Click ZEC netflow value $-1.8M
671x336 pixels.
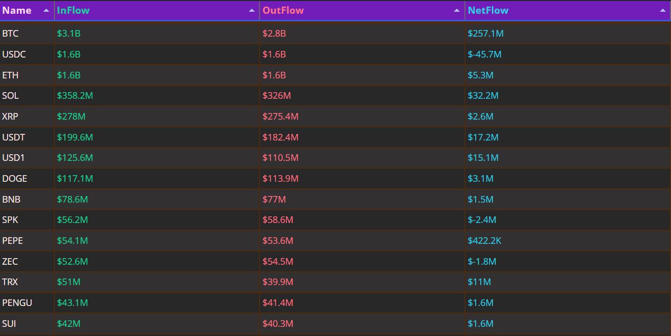click(x=482, y=262)
